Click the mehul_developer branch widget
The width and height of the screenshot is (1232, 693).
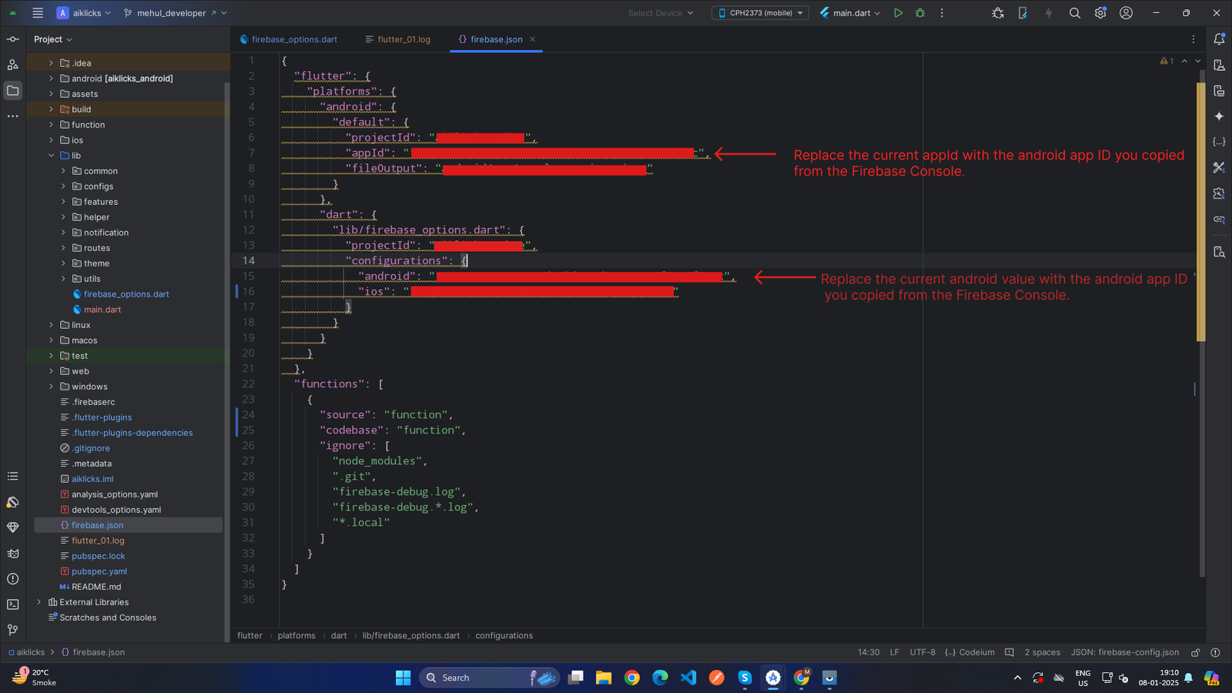click(x=171, y=13)
